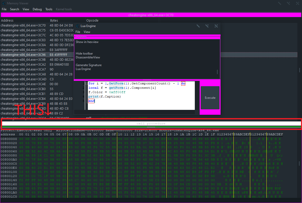Open the Debug menu
The width and height of the screenshot is (302, 203).
(x=37, y=9)
